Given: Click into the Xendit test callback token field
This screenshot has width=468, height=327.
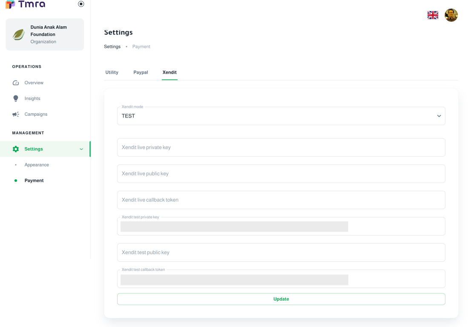Looking at the screenshot, I should tap(281, 278).
